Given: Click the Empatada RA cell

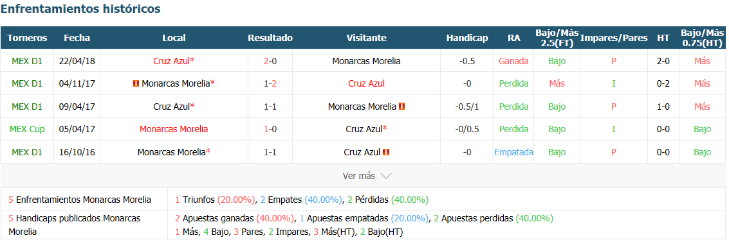Looking at the screenshot, I should coord(513,152).
